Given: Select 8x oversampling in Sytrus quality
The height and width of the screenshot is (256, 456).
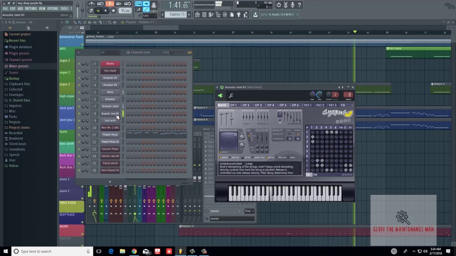Looking at the screenshot, I should click(298, 139).
